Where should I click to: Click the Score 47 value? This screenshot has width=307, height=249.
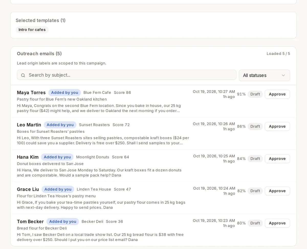pos(122,189)
